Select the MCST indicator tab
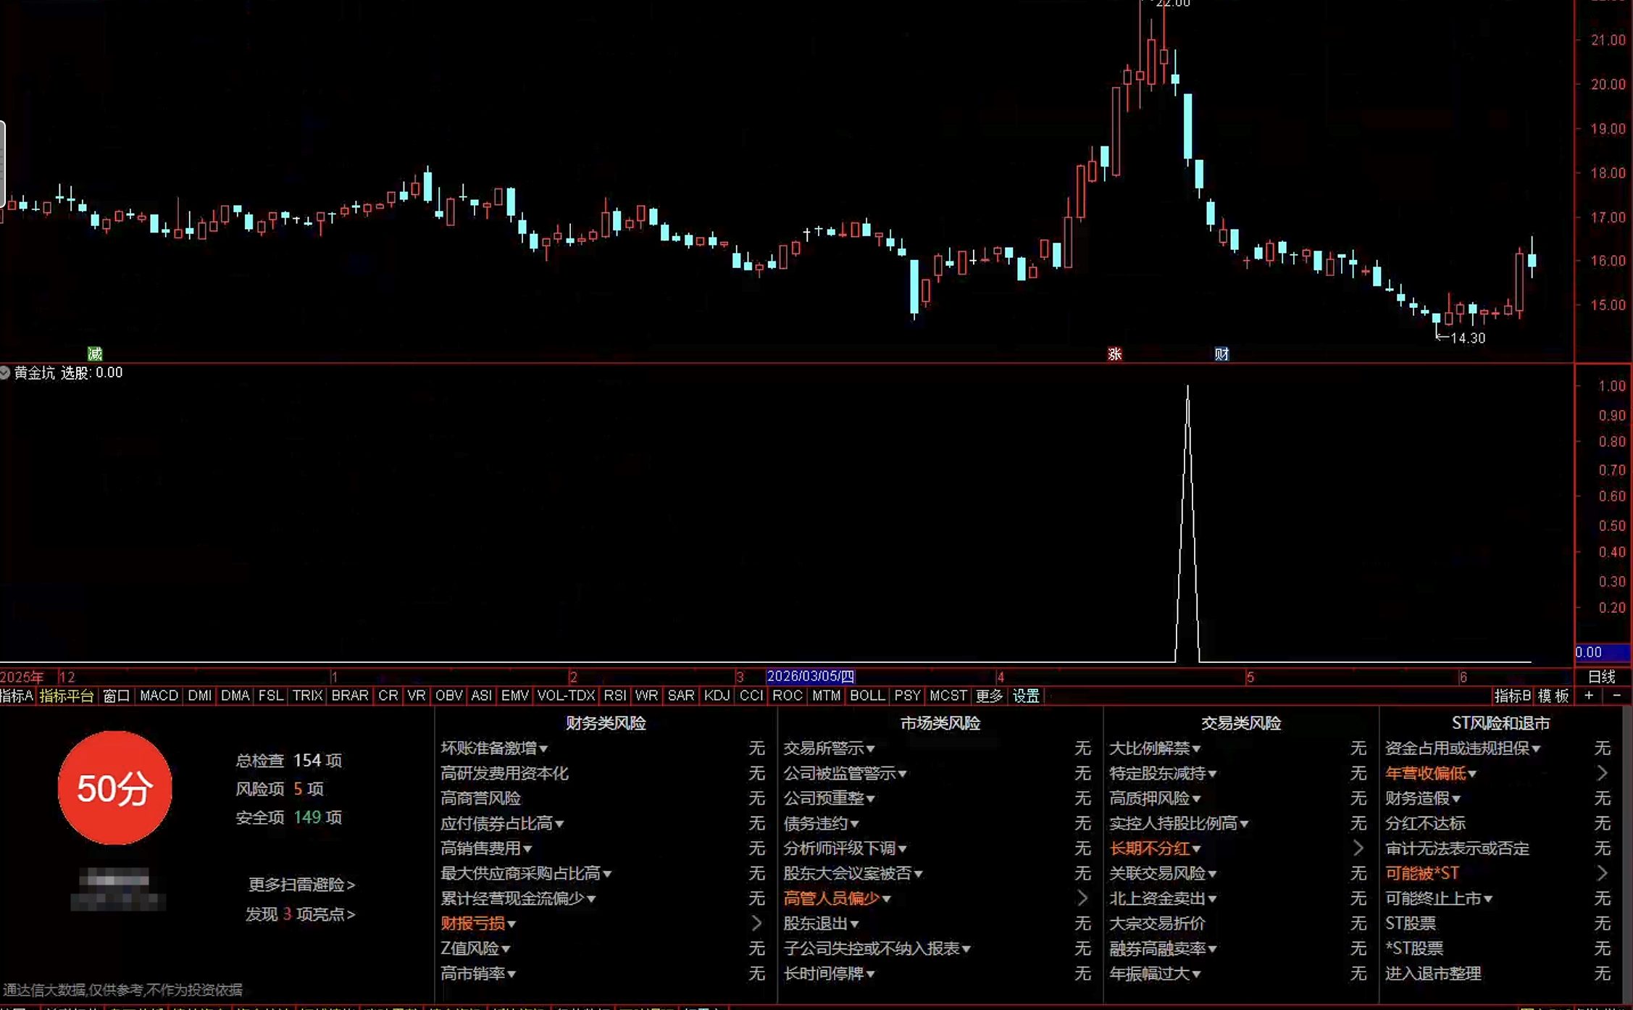The image size is (1633, 1010). click(948, 696)
